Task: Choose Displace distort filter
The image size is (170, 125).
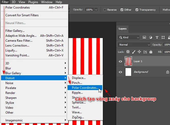Action: point(85,78)
